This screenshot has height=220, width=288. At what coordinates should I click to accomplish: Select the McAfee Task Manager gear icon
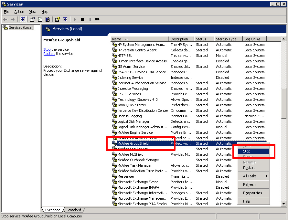tap(114, 165)
